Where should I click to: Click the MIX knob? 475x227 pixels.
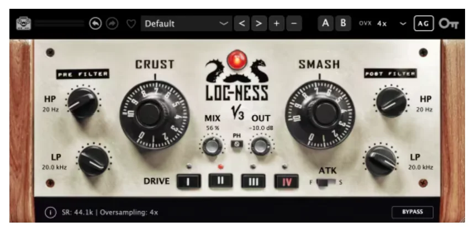212,147
